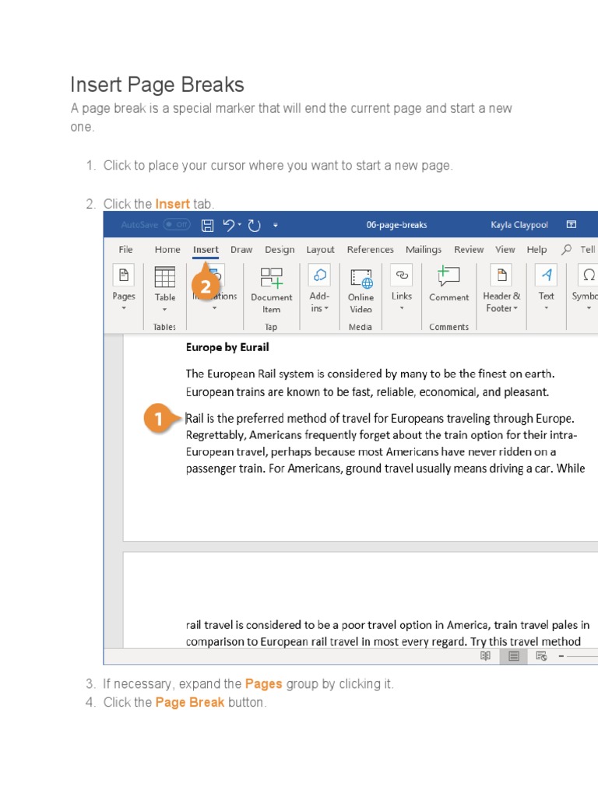The width and height of the screenshot is (598, 797).
Task: Select Print Layout view button
Action: click(x=514, y=656)
